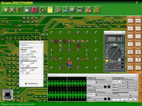The width and height of the screenshot is (142, 106).
Task: Click the exit door toolbar icon
Action: tap(97, 10)
